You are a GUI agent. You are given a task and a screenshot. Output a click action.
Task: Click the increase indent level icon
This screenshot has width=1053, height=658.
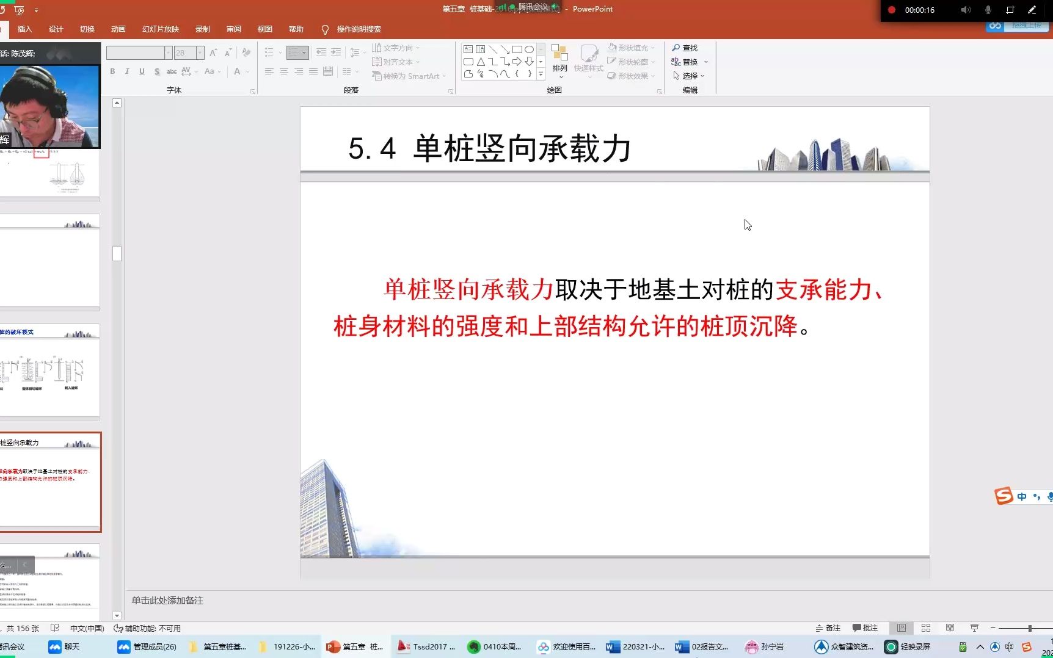[336, 52]
